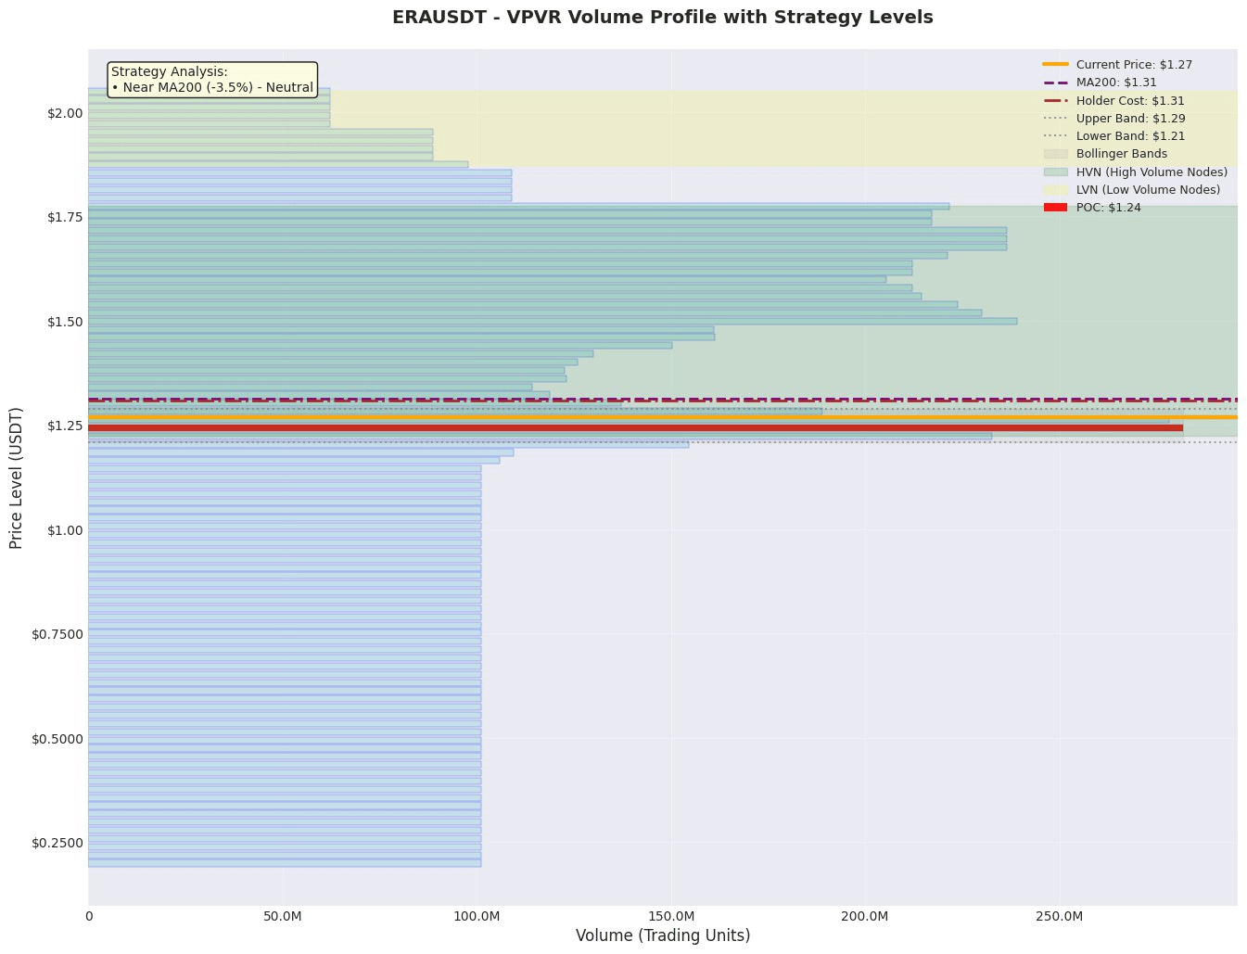Click the x-axis tick label 150.0M
This screenshot has height=954, width=1247.
point(671,916)
